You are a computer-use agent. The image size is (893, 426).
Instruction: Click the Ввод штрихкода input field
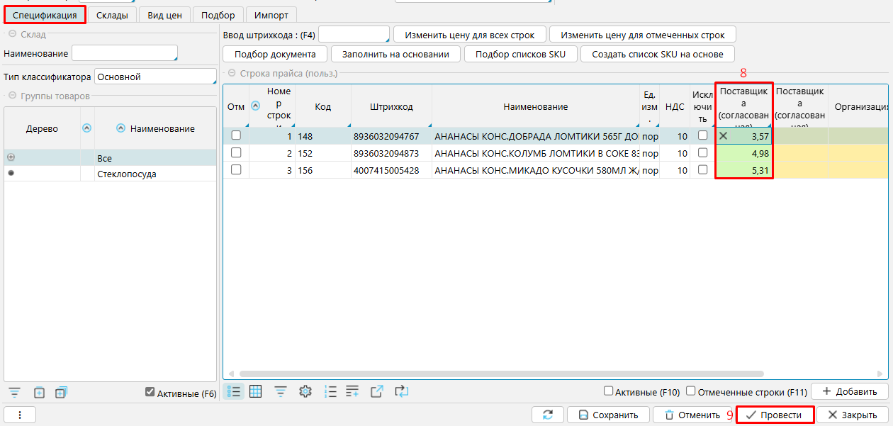click(x=353, y=34)
